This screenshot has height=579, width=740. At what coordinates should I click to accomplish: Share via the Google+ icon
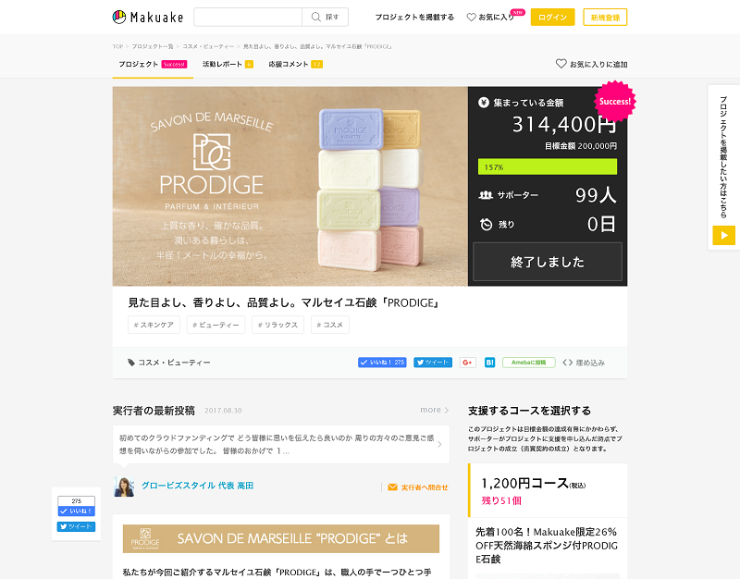(468, 363)
